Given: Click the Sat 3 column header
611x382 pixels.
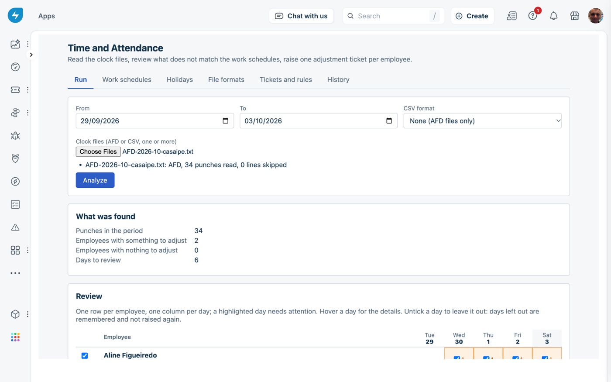Looking at the screenshot, I should point(547,338).
